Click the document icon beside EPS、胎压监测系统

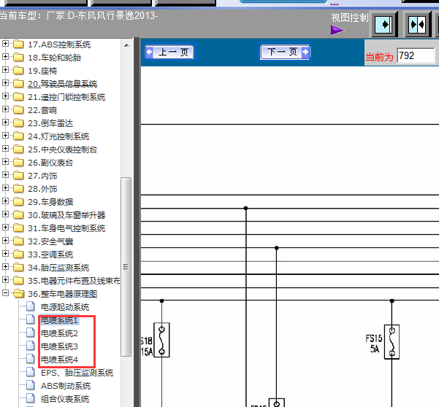30,372
